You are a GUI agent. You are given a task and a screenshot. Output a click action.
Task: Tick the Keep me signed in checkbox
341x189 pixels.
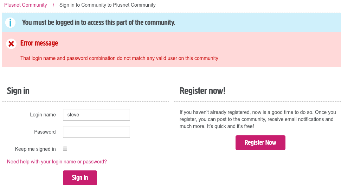(65, 149)
